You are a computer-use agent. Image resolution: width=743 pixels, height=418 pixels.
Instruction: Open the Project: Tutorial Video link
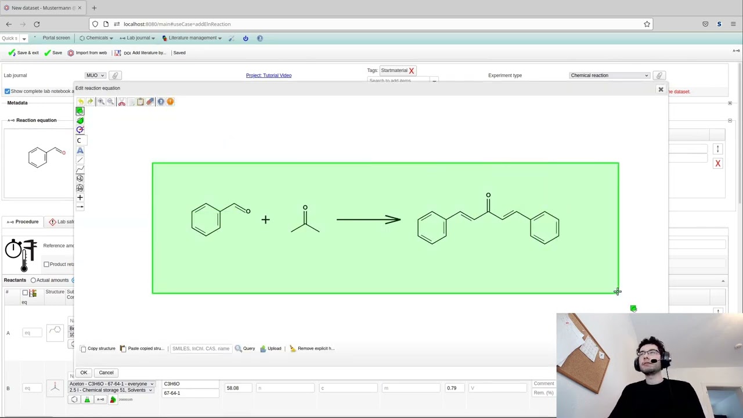pos(269,75)
